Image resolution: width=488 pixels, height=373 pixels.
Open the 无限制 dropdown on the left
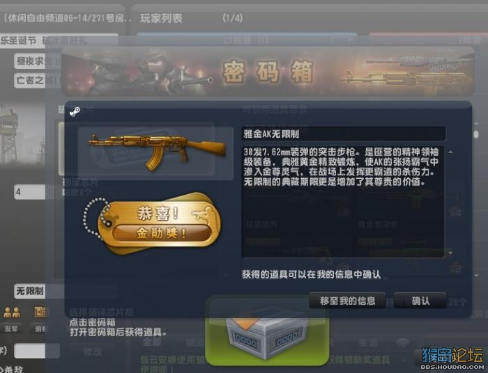tap(30, 292)
